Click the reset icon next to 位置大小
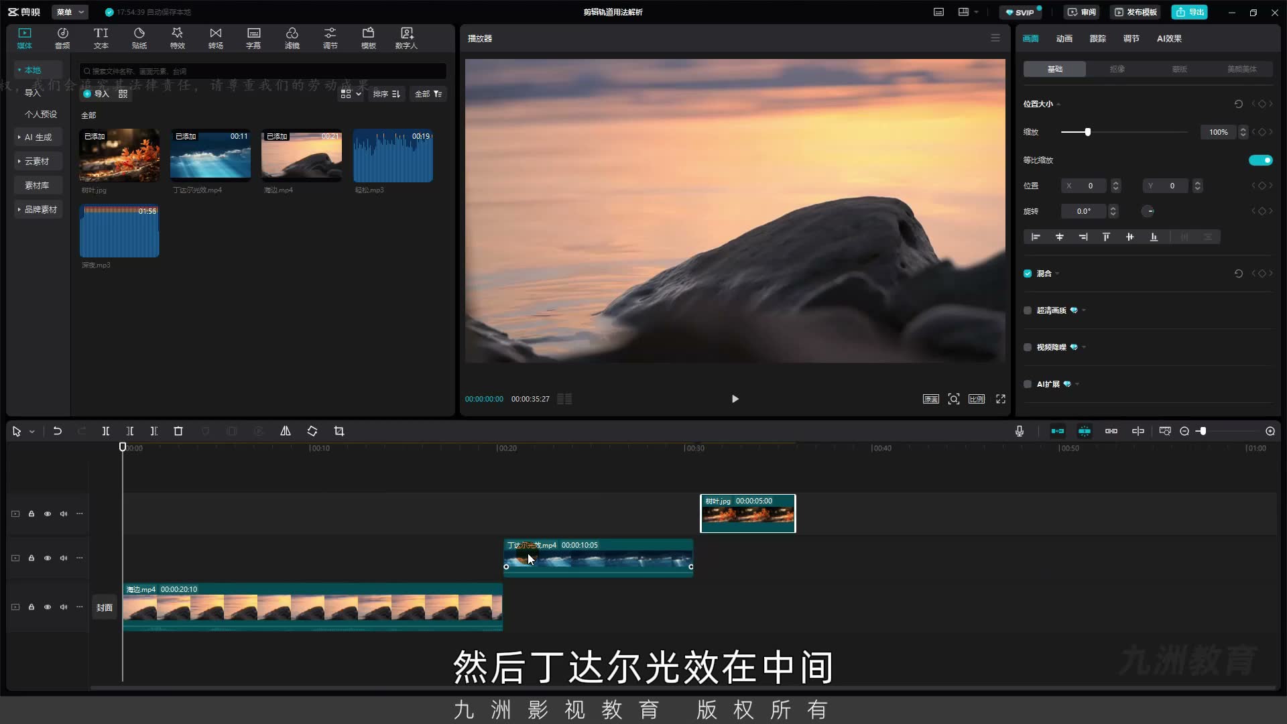 tap(1238, 104)
